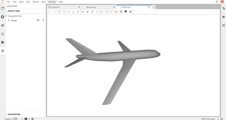Open the extension manager puzzle icon
This screenshot has width=226, height=120.
(x=3, y=42)
